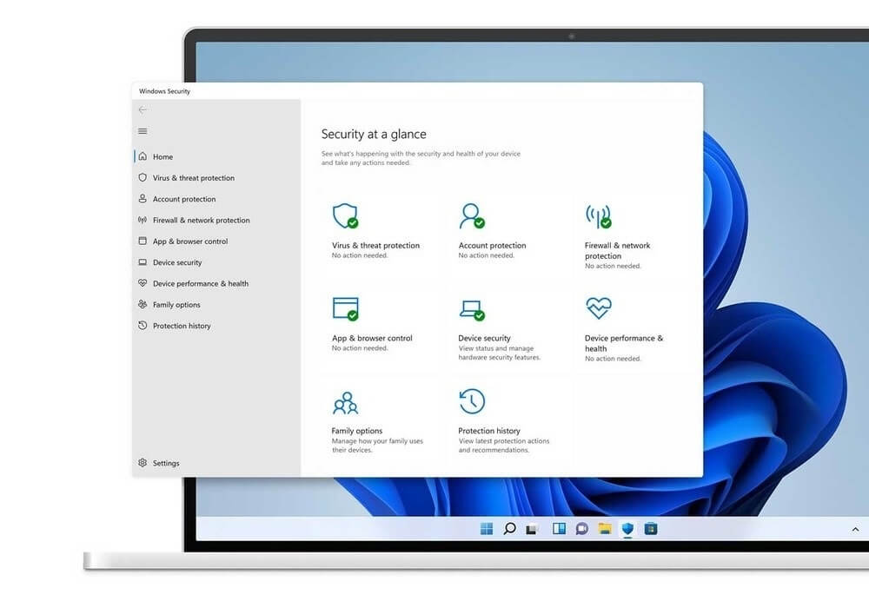
Task: Click Windows Security shield on taskbar
Action: point(627,529)
